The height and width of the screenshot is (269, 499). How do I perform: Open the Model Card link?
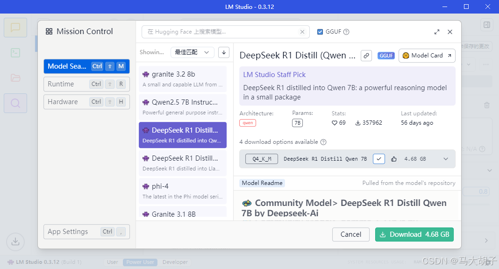tap(427, 56)
